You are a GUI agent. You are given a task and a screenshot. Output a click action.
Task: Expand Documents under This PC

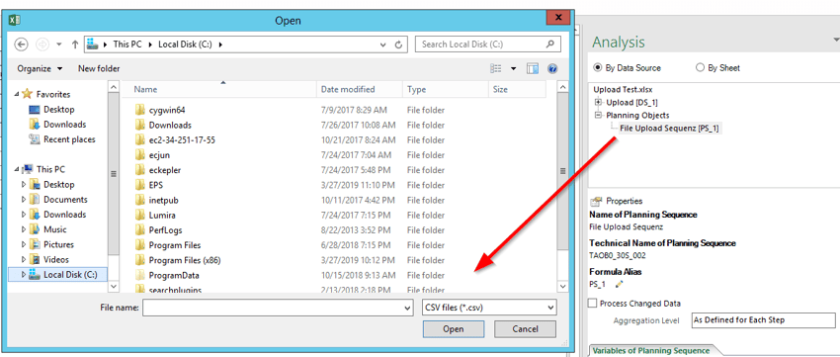pos(24,200)
